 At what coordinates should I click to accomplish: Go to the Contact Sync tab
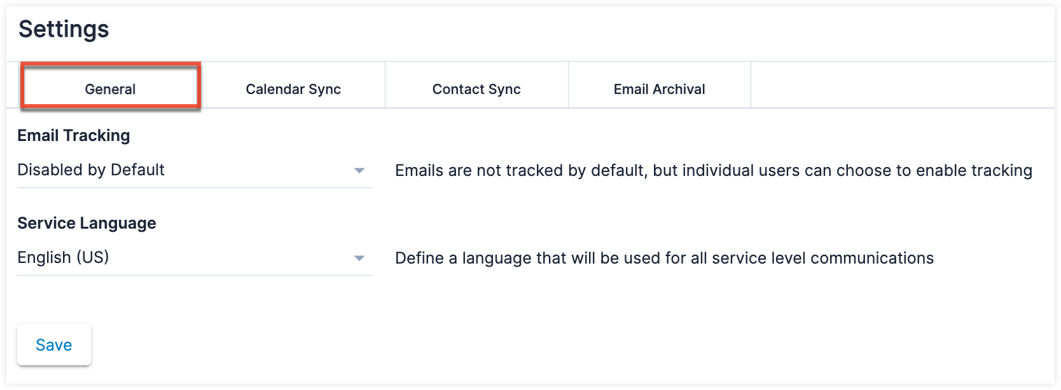pos(476,90)
